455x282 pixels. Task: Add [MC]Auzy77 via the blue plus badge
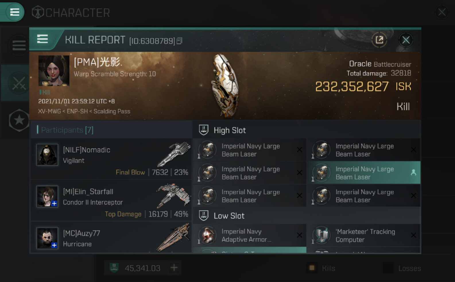click(x=54, y=245)
